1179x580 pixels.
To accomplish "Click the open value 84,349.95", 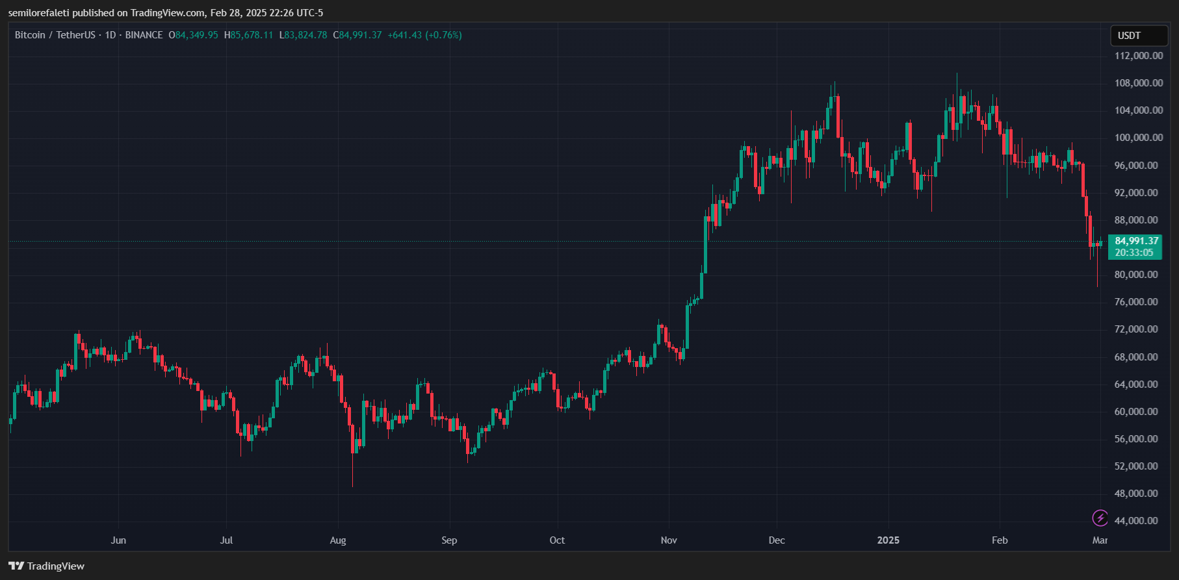I will [x=197, y=35].
